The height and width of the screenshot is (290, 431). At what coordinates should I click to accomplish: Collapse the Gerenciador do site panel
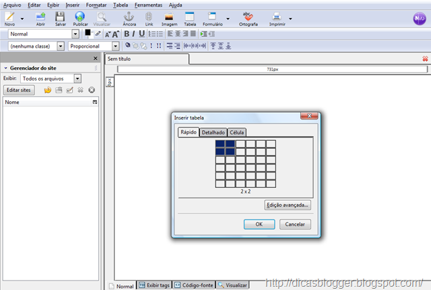click(5, 68)
